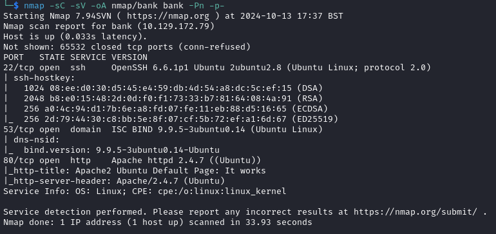
Task: Click the http-title Apache2 Ubuntu Default Page text
Action: tap(171, 171)
